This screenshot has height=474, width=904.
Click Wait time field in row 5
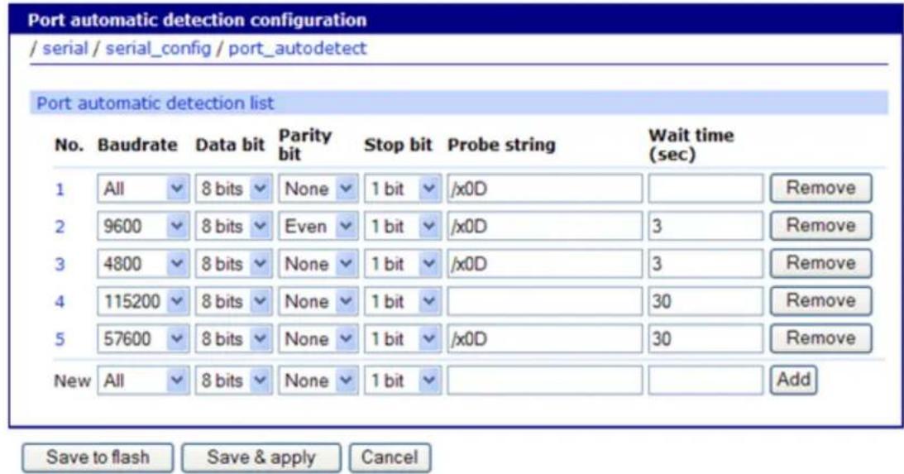click(706, 338)
